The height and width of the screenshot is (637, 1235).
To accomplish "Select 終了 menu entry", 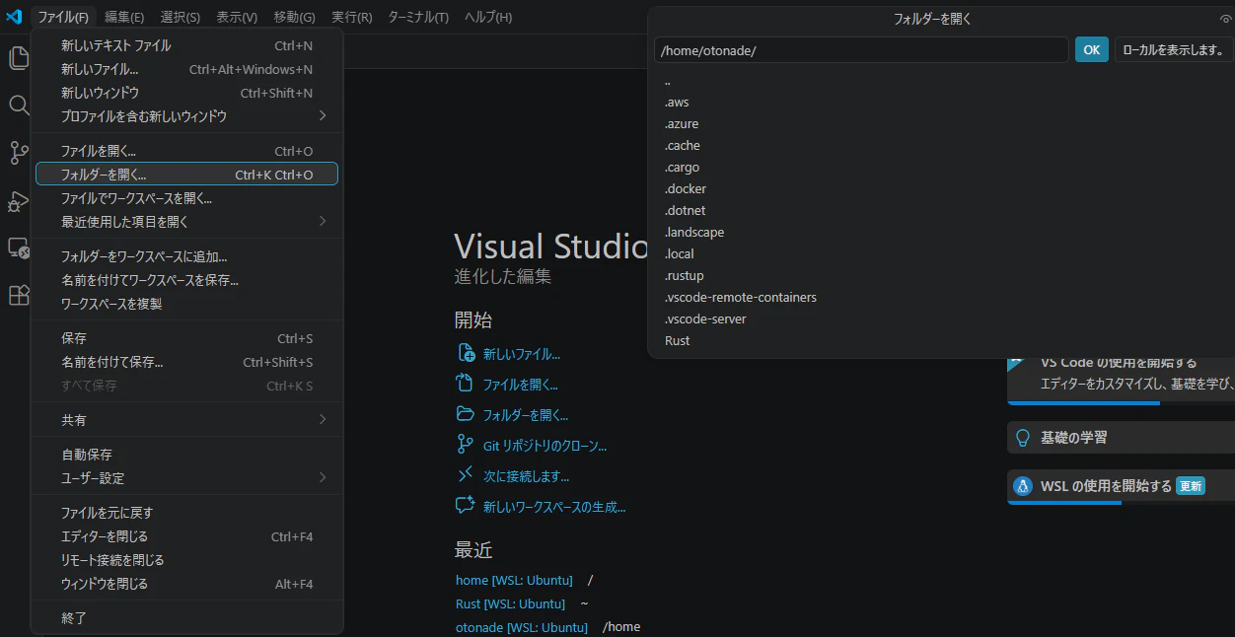I will (187, 618).
